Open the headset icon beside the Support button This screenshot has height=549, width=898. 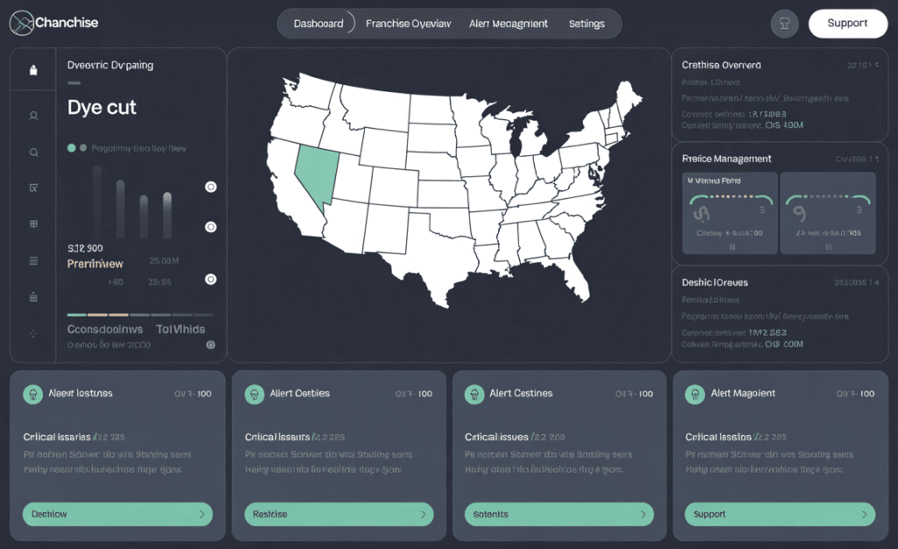tap(784, 24)
